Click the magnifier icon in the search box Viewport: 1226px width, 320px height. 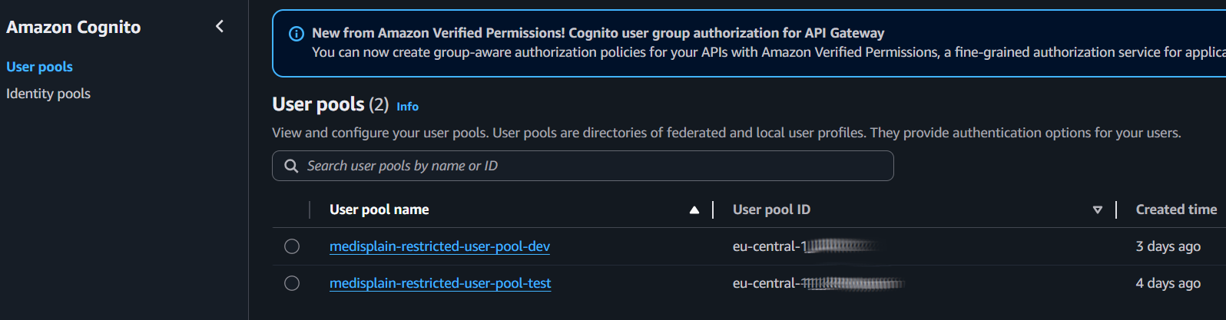[291, 166]
